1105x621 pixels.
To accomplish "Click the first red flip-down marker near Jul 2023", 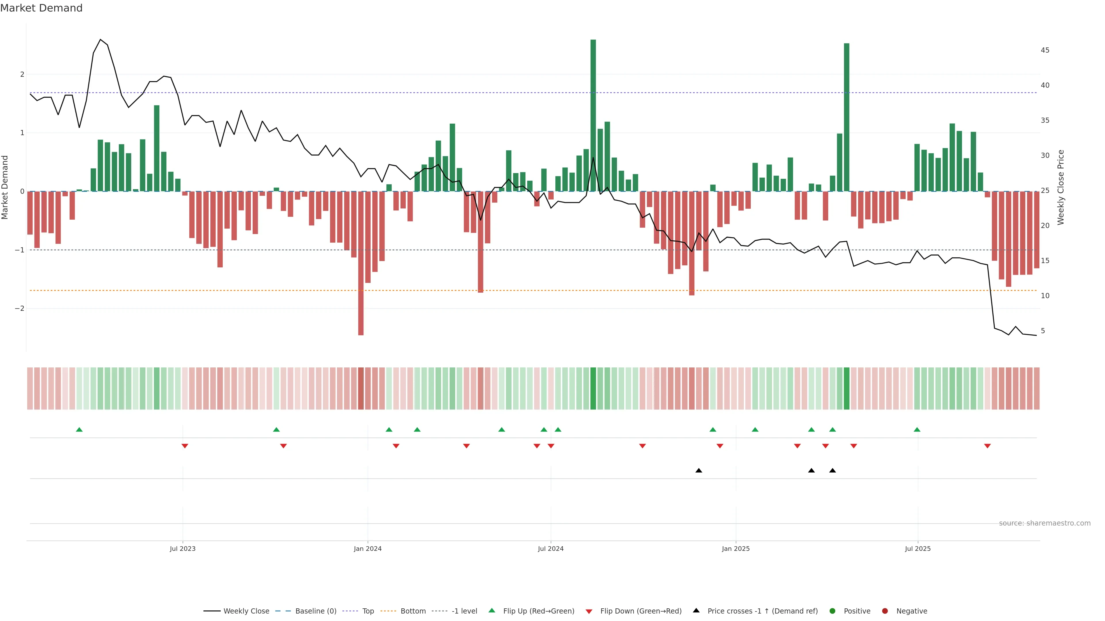I will click(185, 446).
